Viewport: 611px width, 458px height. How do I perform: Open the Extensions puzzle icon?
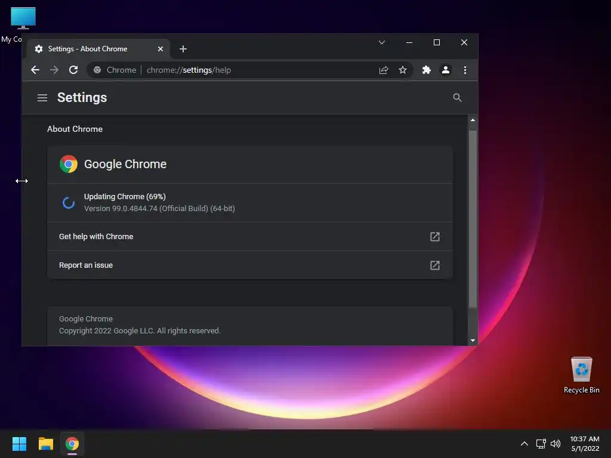tap(426, 70)
